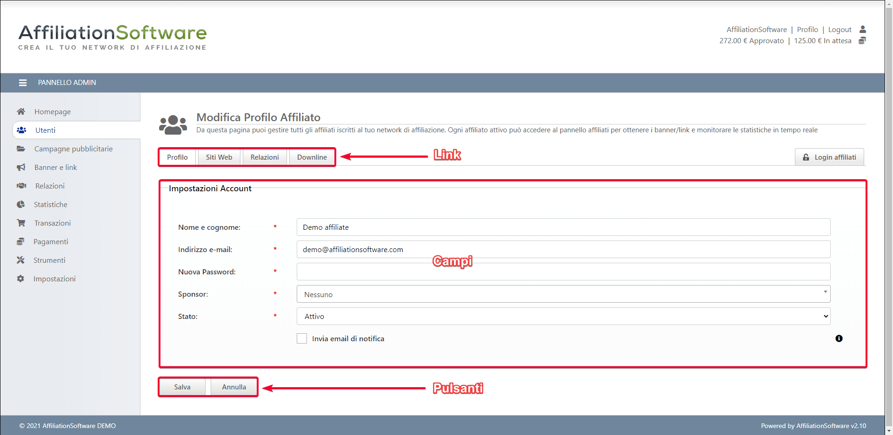Click into the Nome e cognome field
The height and width of the screenshot is (435, 893).
click(x=563, y=227)
